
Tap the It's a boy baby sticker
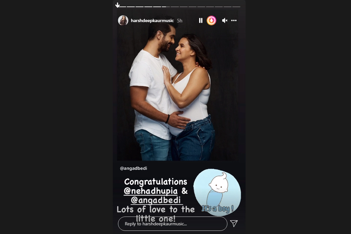pyautogui.click(x=217, y=192)
